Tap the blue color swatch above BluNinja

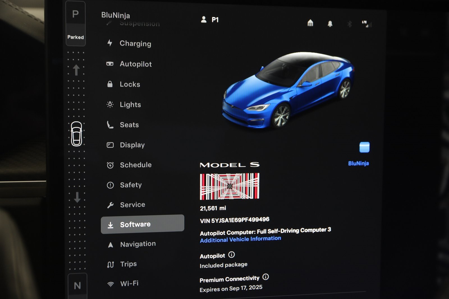tap(365, 147)
